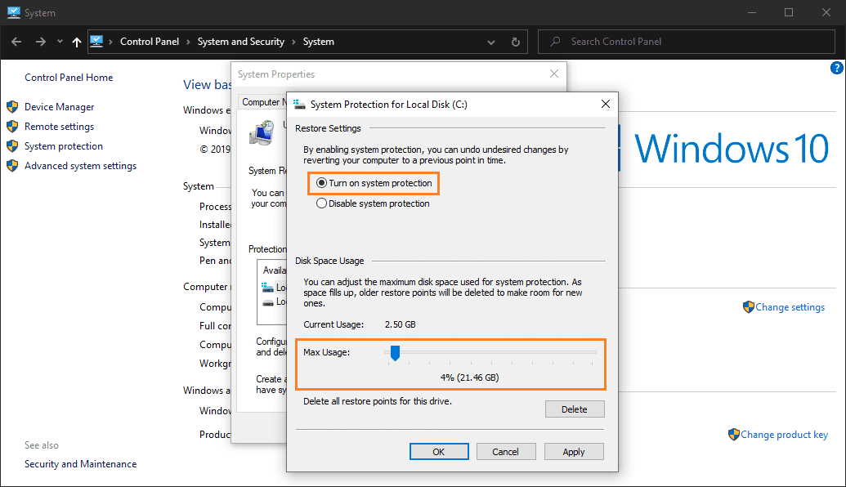Select Disable system protection radio button
846x487 pixels.
[321, 203]
